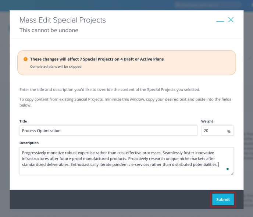This screenshot has width=253, height=217.
Task: Click the textarea resize handle corner
Action: pyautogui.click(x=232, y=174)
